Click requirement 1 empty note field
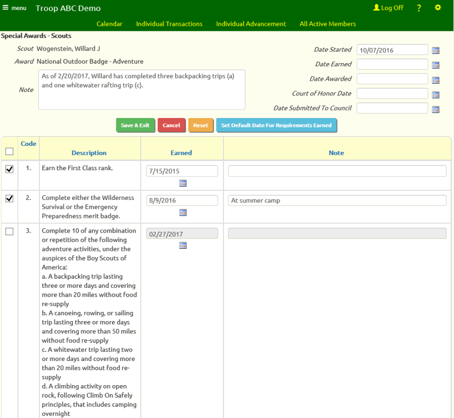This screenshot has height=418, width=454. (337, 171)
